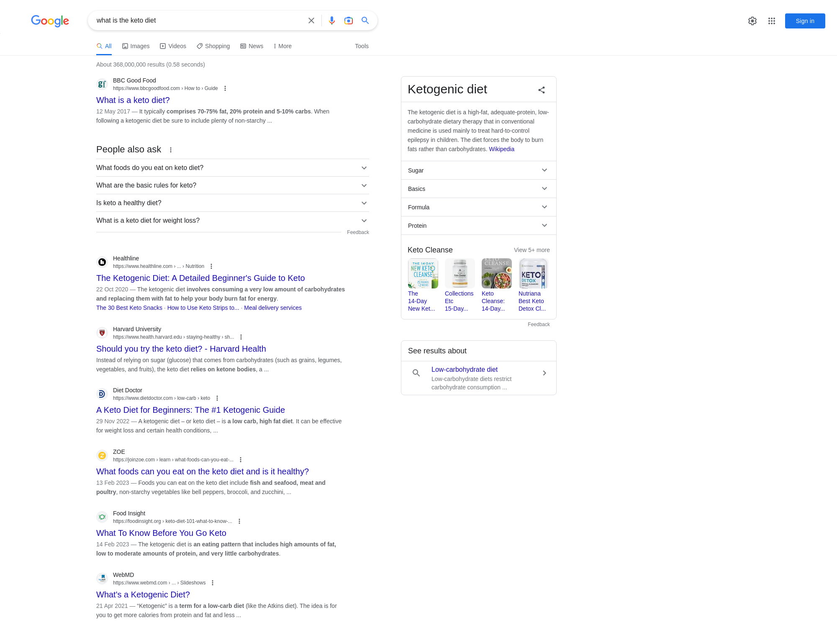Open options menu for Food Insight result
Screen dimensions: 837x628
point(239,521)
